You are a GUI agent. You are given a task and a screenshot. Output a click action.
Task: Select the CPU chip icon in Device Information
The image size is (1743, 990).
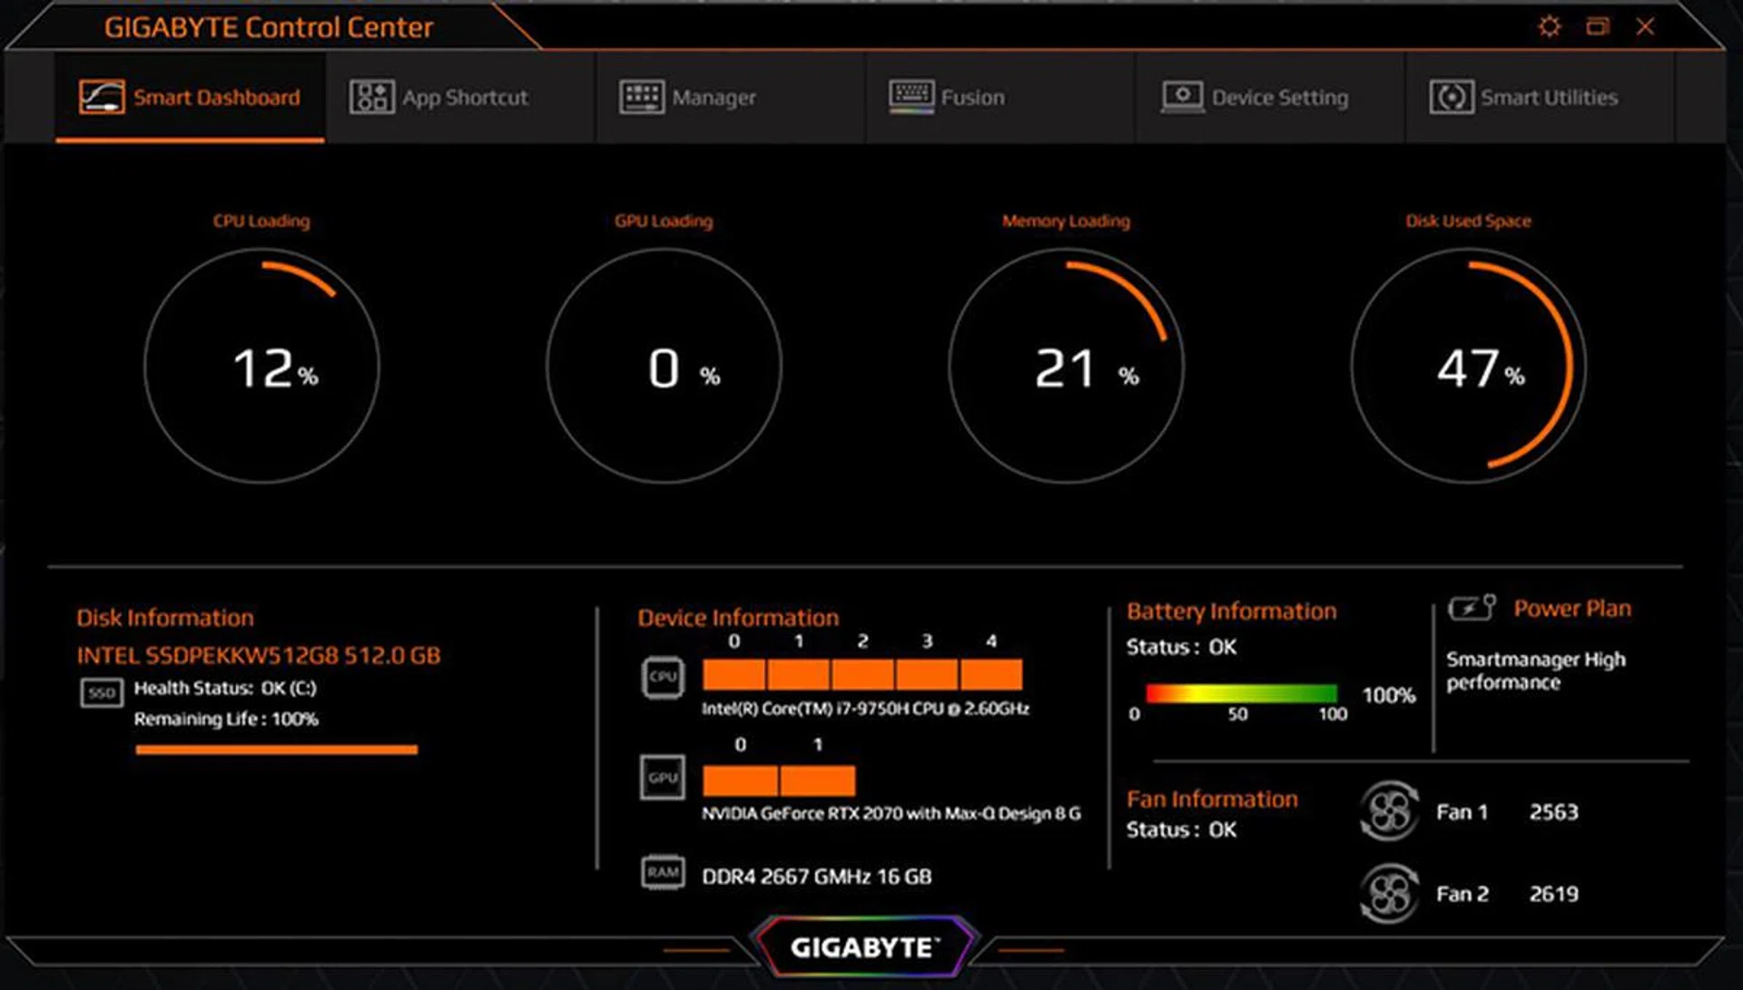(662, 676)
